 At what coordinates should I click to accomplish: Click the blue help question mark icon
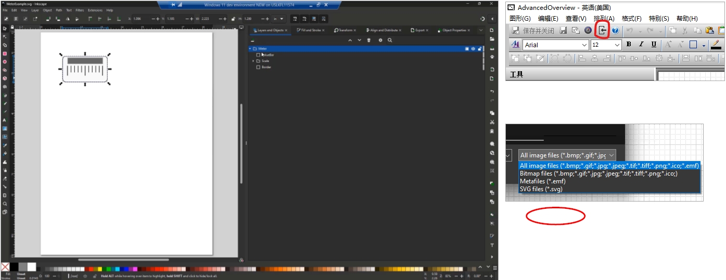click(615, 31)
